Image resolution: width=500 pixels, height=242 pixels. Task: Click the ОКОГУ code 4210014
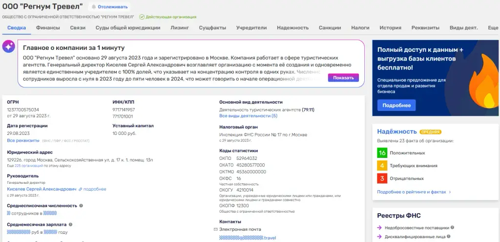[245, 190]
